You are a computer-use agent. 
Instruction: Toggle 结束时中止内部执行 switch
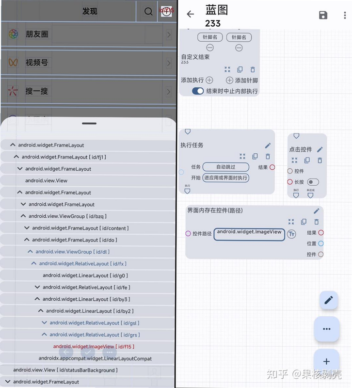[x=198, y=91]
